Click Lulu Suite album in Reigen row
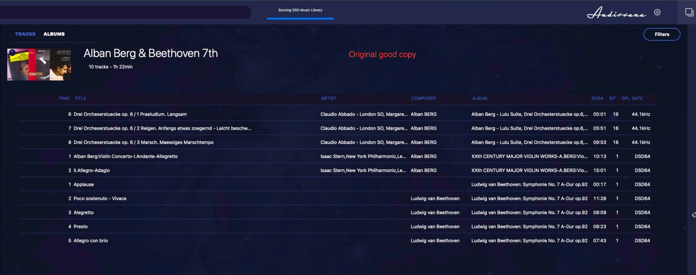Screen dimensions: 696x275 click(530, 128)
